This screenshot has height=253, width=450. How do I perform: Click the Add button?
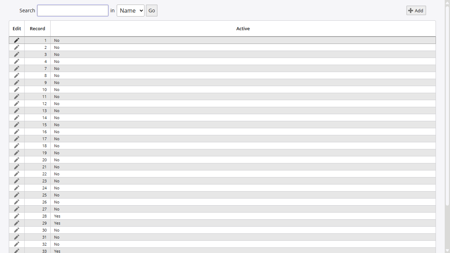pos(416,11)
